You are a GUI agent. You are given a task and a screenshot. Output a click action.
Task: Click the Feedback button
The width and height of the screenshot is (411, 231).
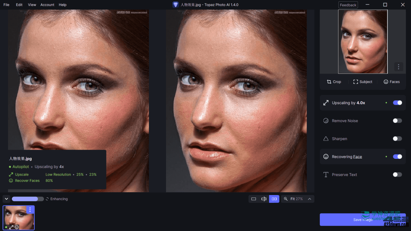click(x=348, y=5)
